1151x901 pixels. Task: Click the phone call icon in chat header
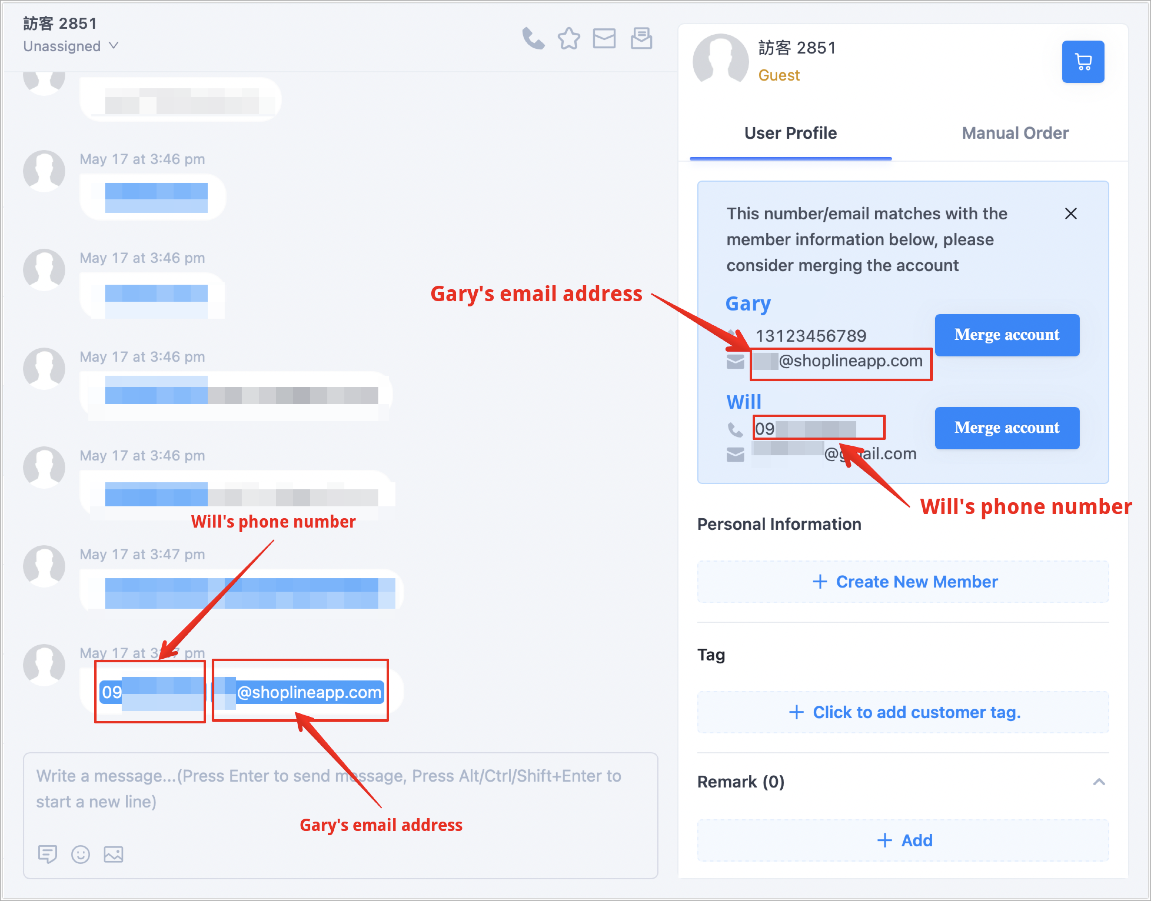pyautogui.click(x=533, y=39)
